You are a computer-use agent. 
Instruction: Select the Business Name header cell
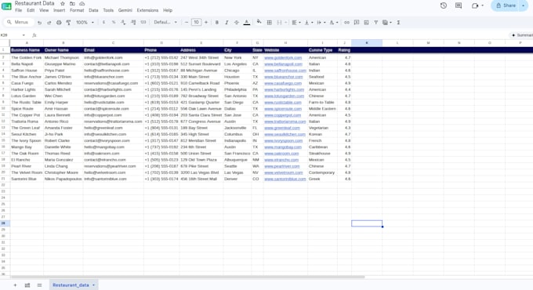(27, 50)
